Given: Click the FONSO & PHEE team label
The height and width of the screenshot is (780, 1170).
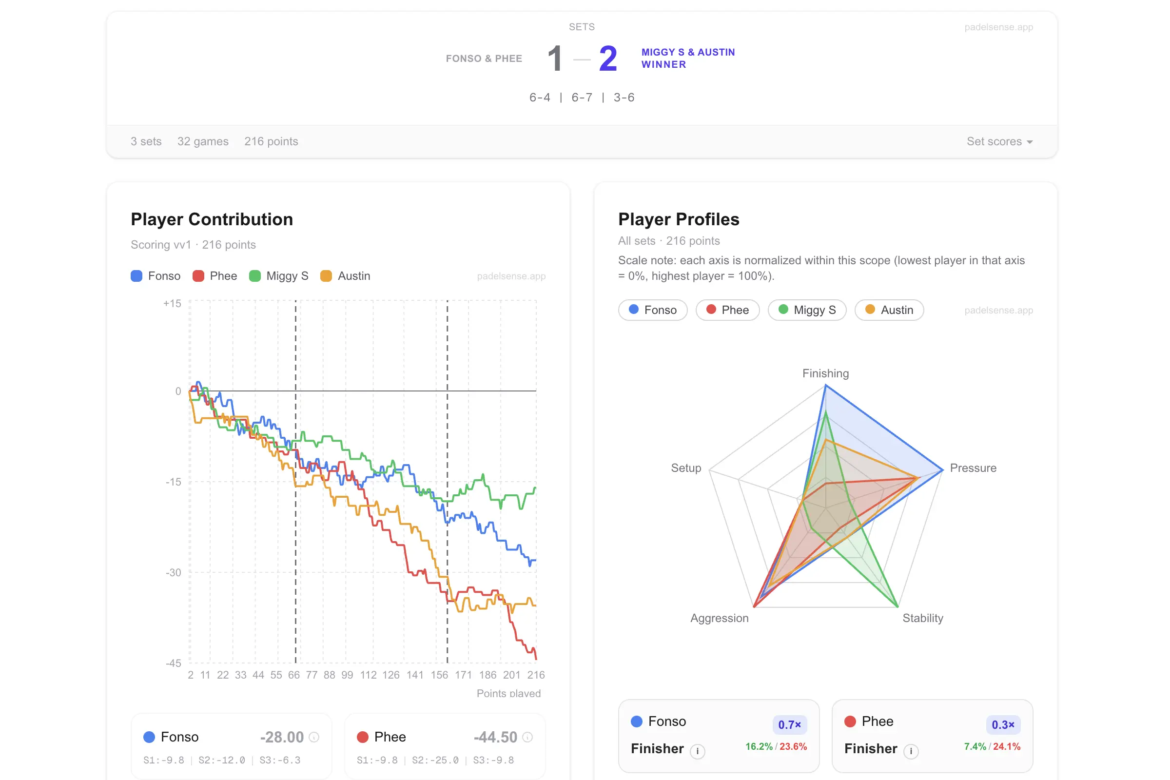Looking at the screenshot, I should [484, 58].
